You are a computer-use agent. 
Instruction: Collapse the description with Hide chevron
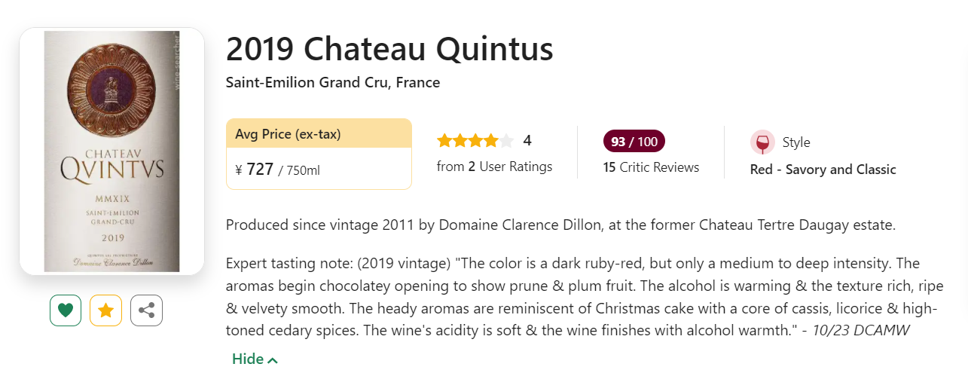click(255, 359)
